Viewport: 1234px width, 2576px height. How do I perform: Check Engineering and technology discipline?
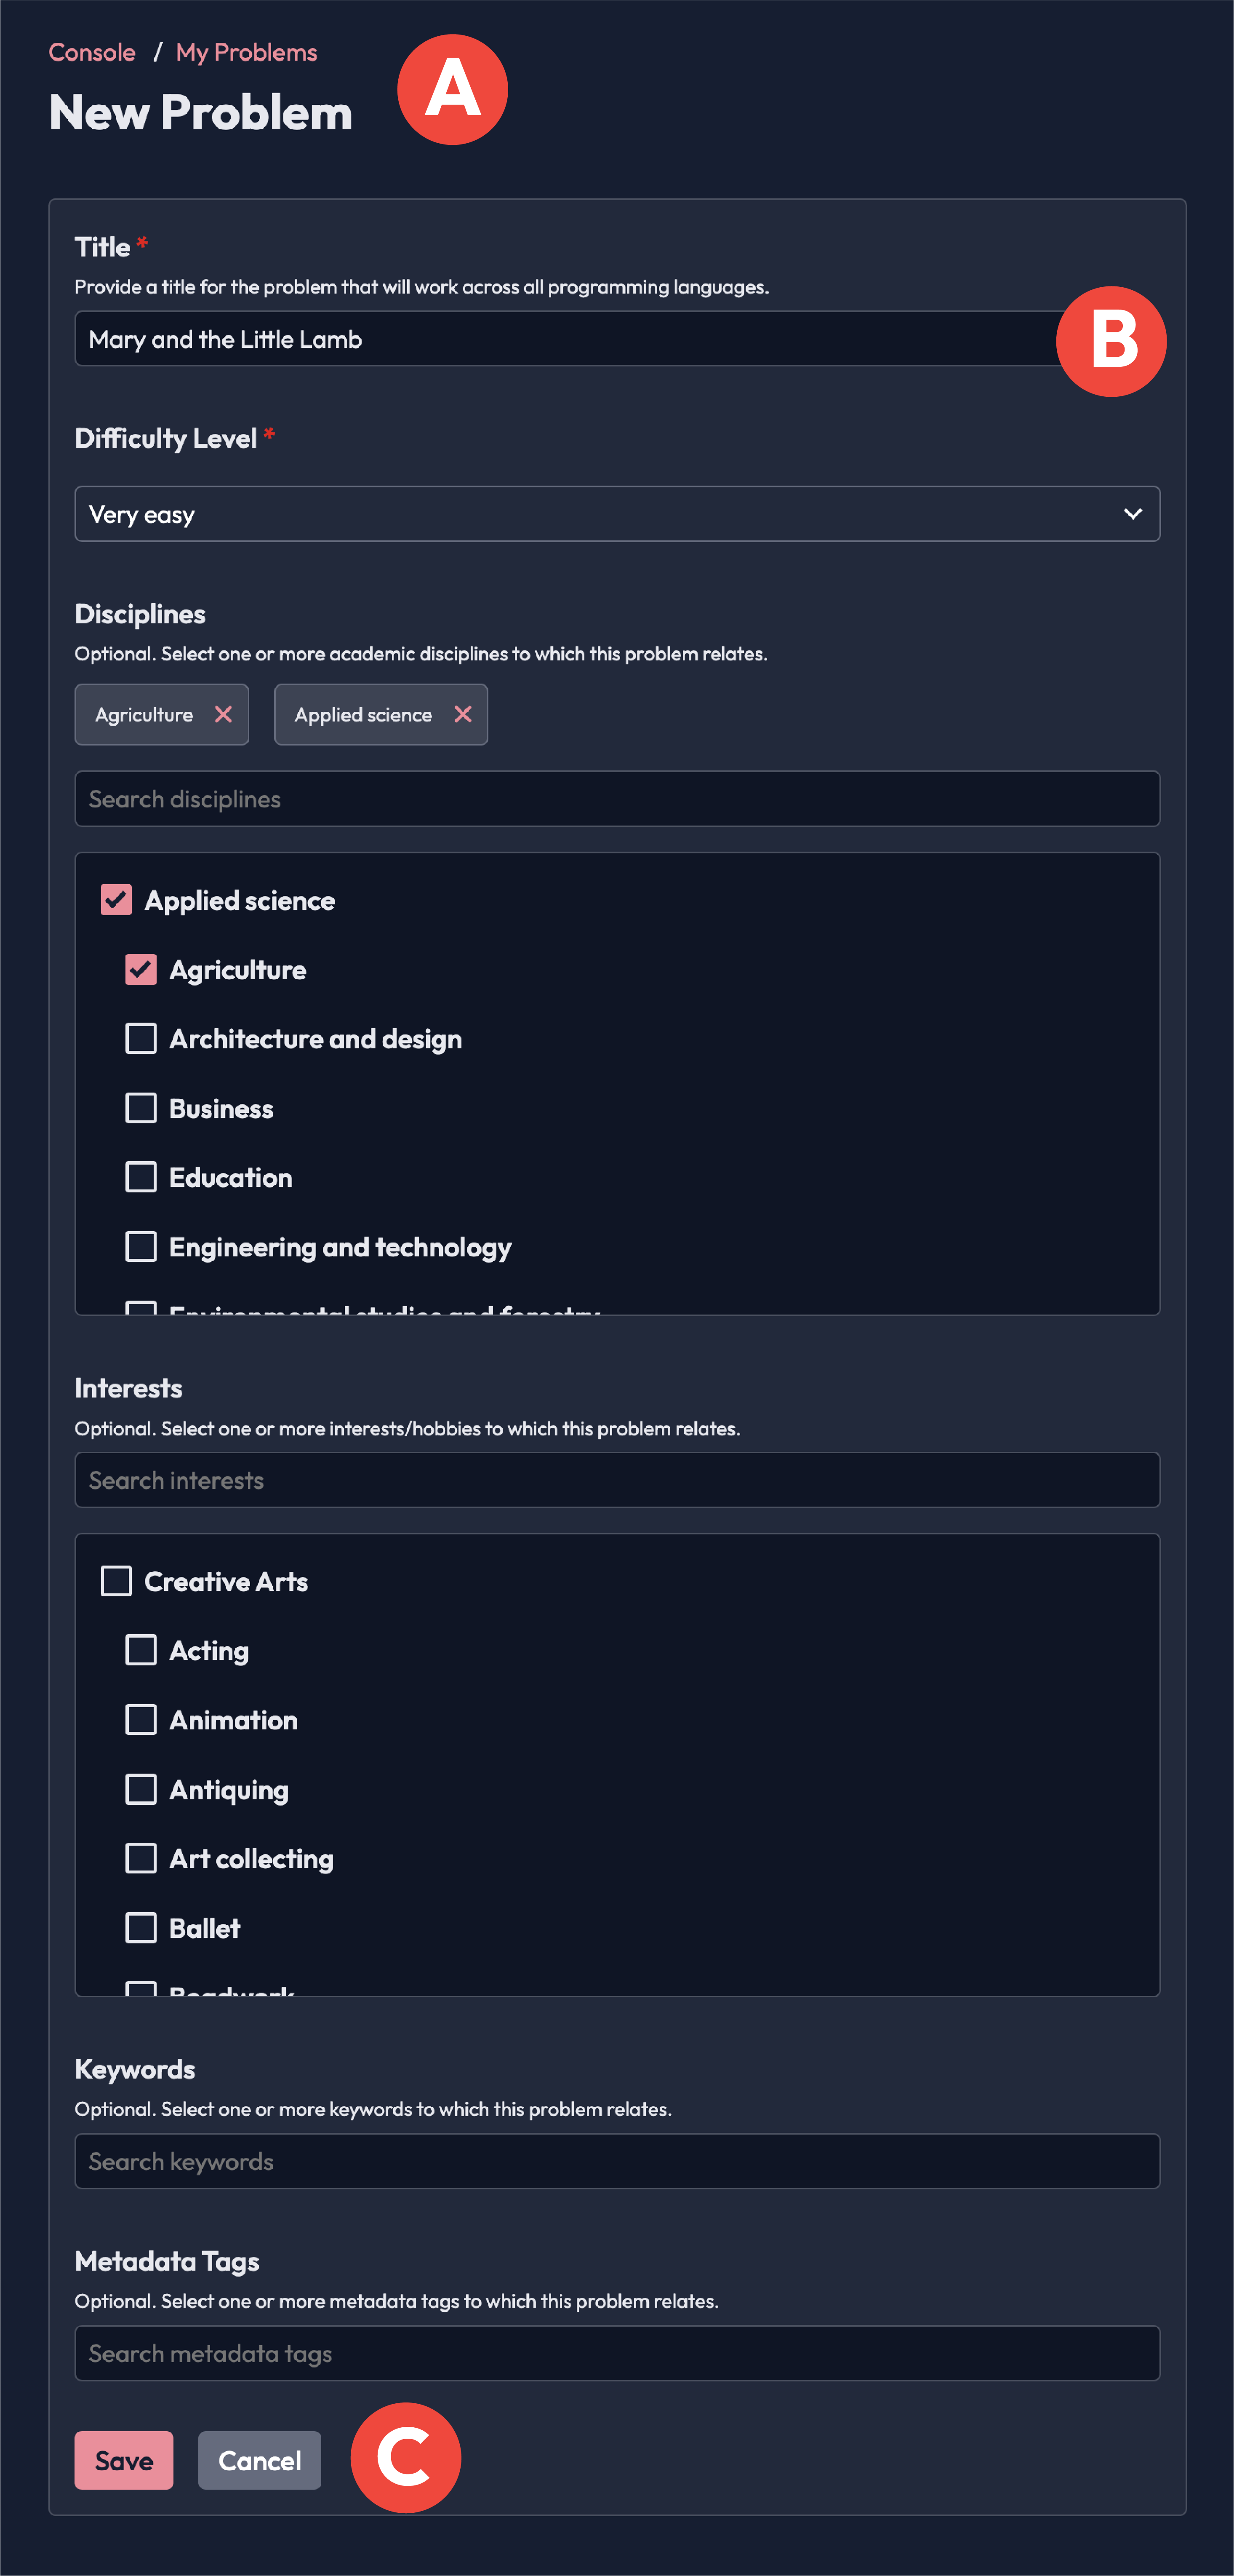tap(141, 1246)
